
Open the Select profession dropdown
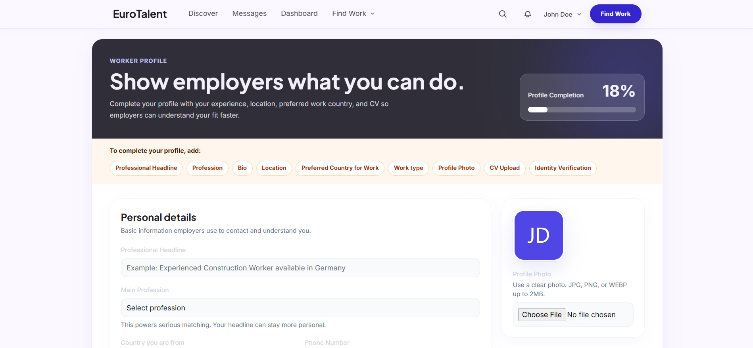pos(300,308)
